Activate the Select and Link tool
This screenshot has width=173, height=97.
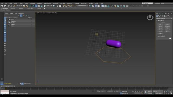coord(8,6)
